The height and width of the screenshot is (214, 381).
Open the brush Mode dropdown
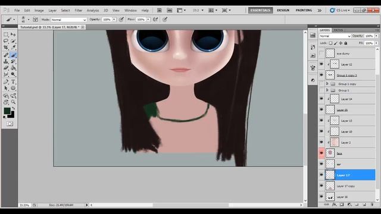tap(69, 20)
